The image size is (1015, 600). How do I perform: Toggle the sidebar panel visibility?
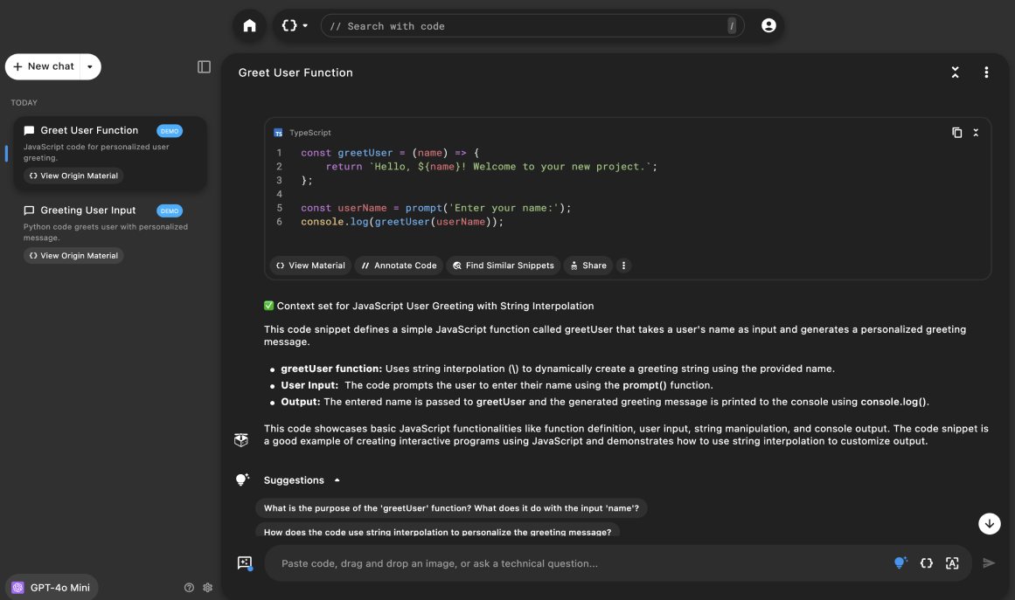[x=204, y=67]
